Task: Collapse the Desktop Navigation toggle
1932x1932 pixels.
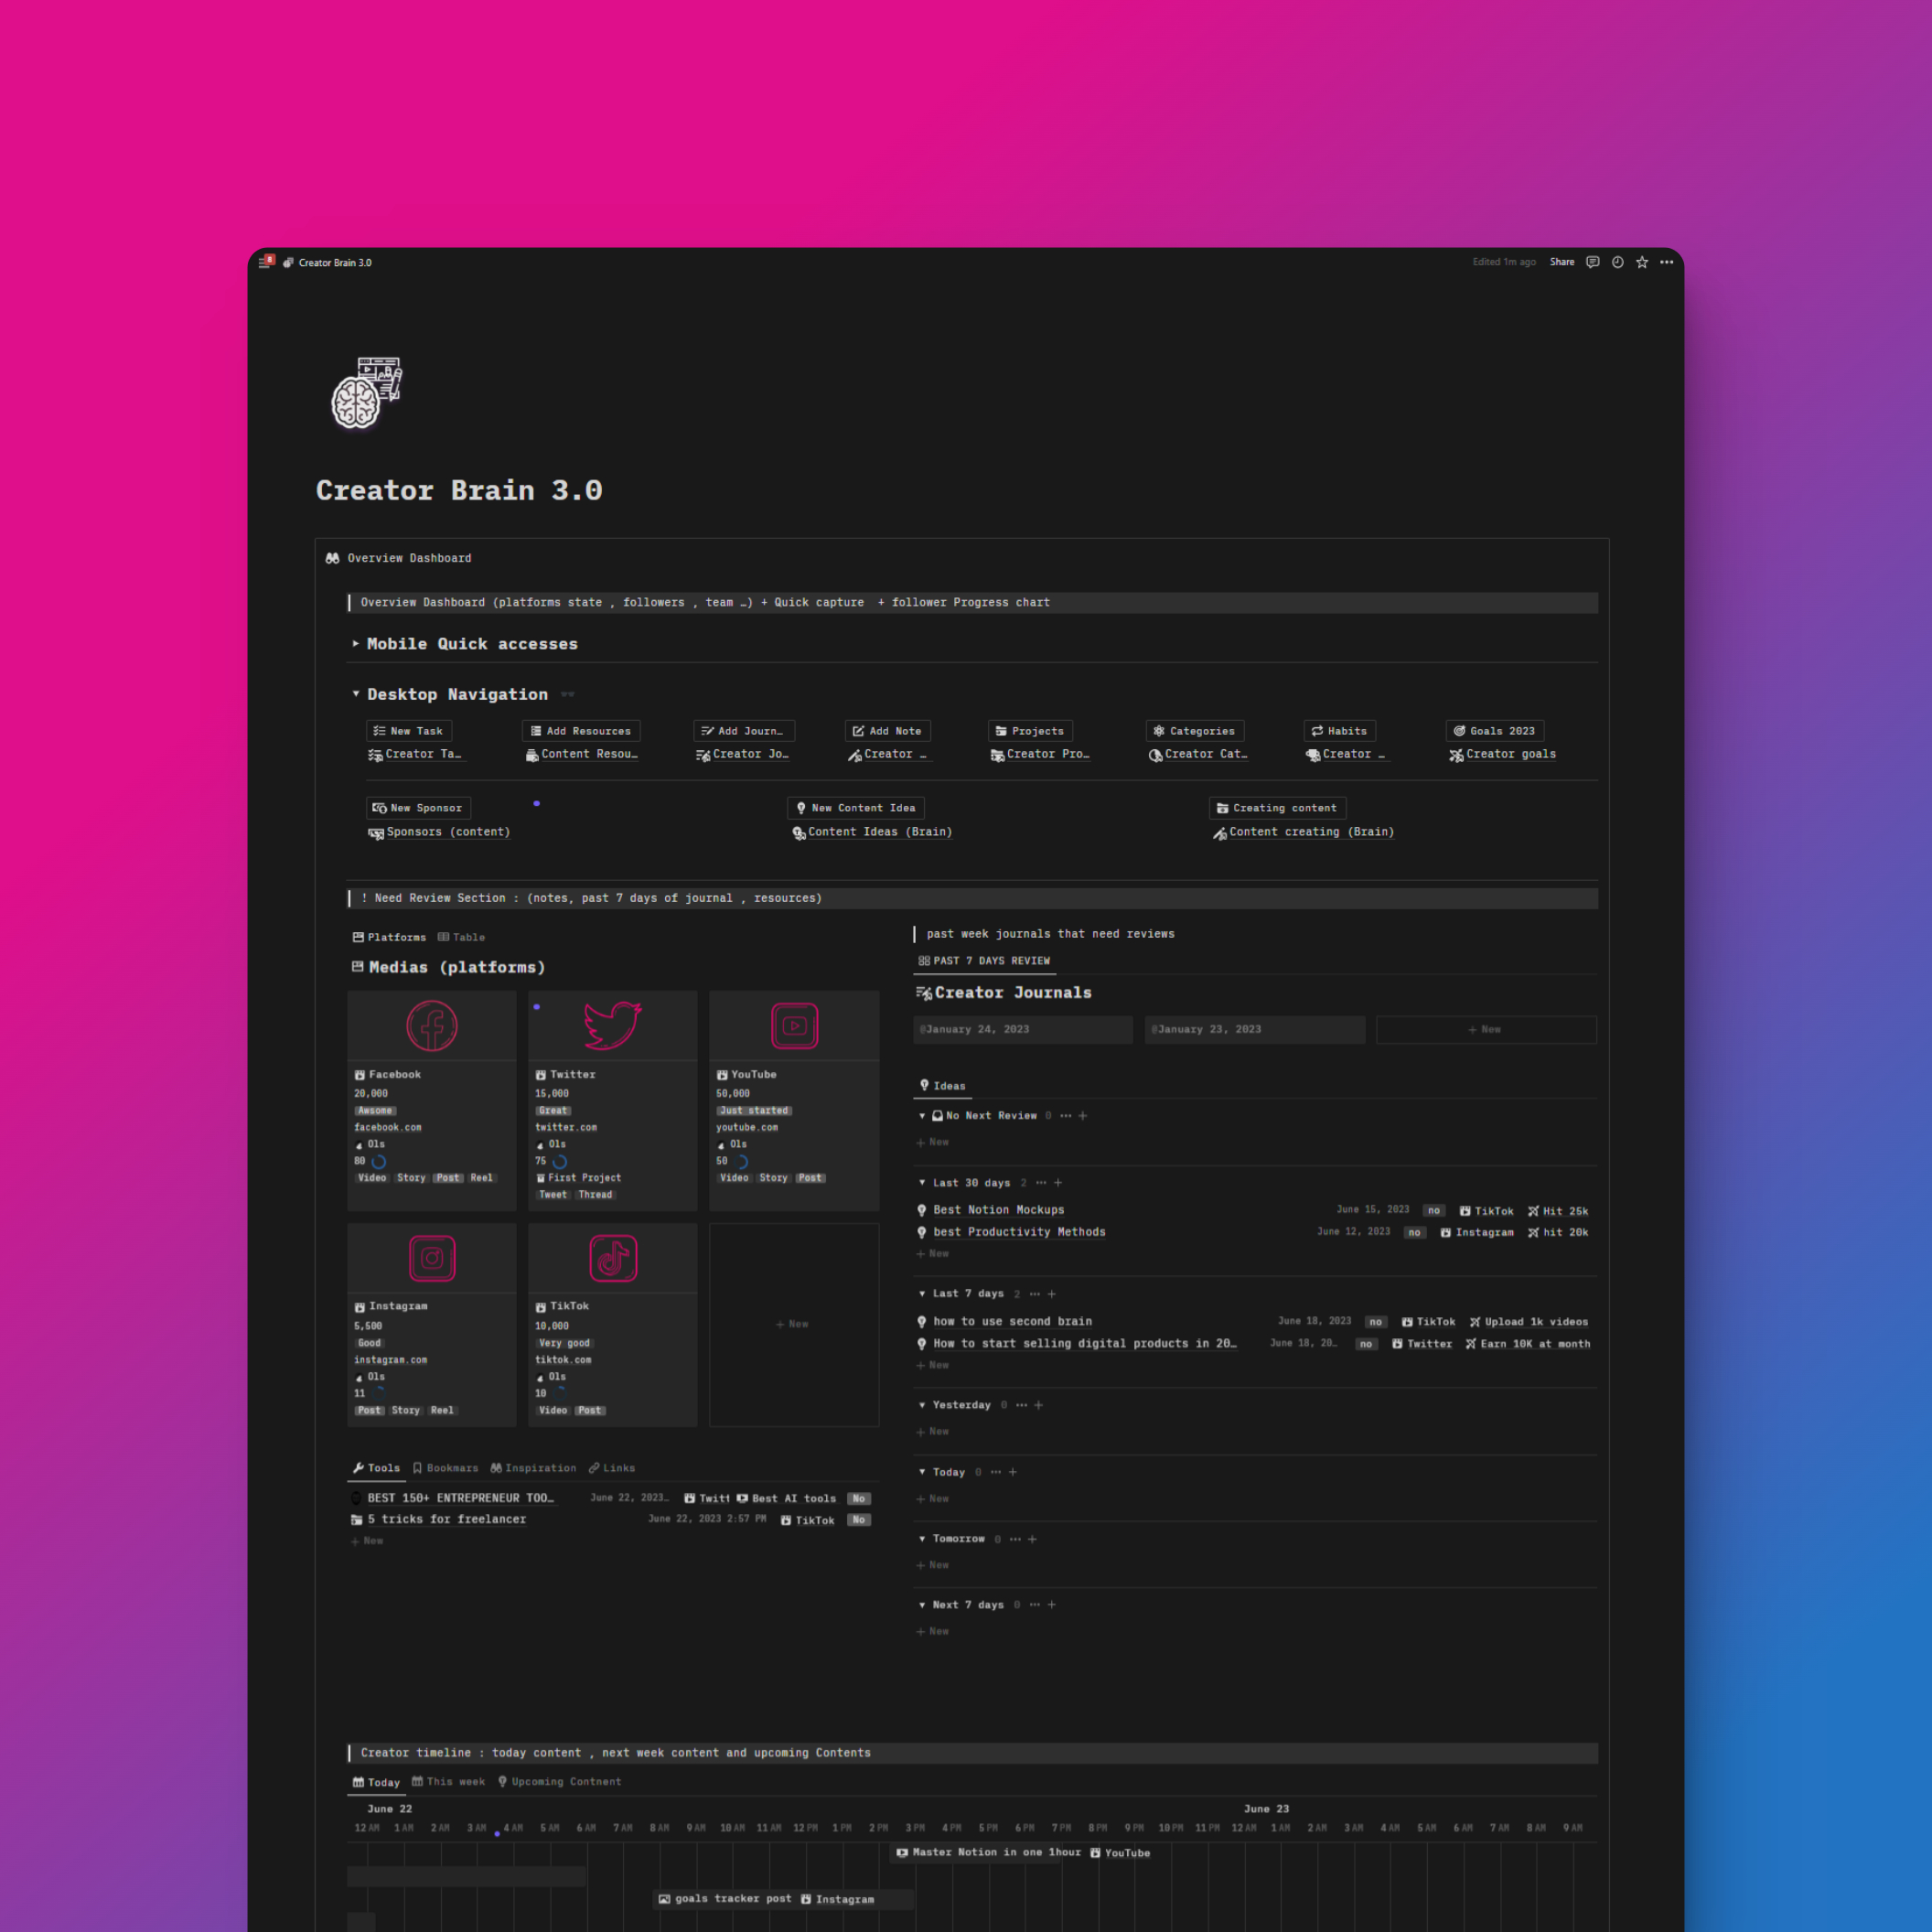Action: 355,693
